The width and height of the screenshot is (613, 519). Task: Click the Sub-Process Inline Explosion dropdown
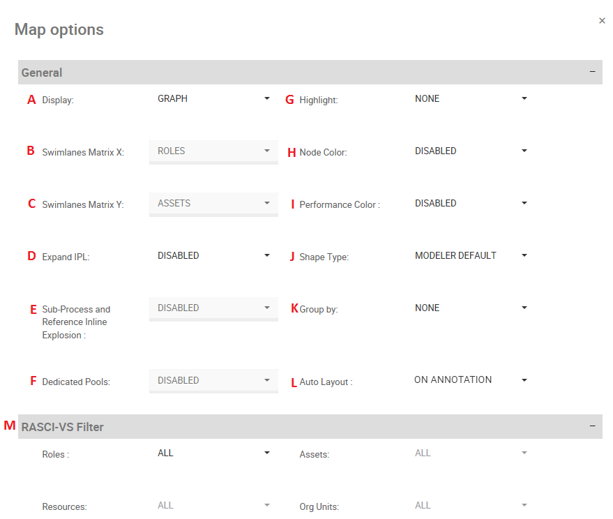point(213,308)
